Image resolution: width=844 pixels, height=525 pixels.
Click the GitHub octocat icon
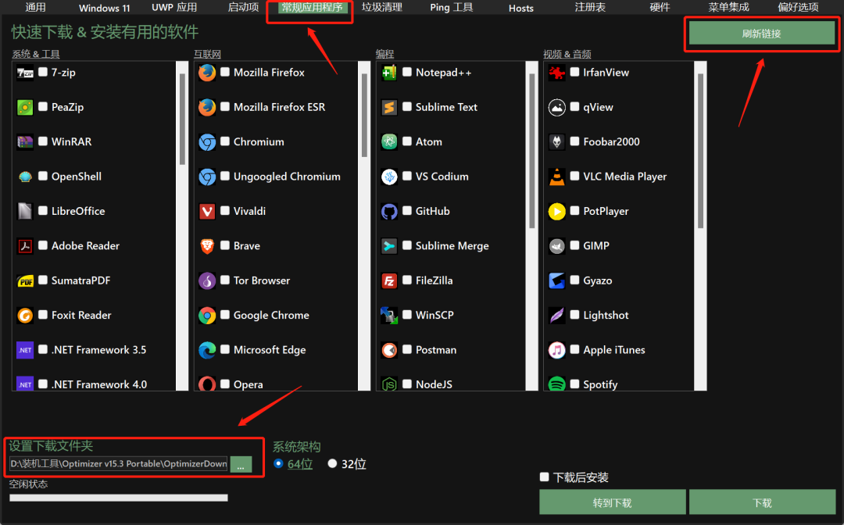(x=388, y=212)
